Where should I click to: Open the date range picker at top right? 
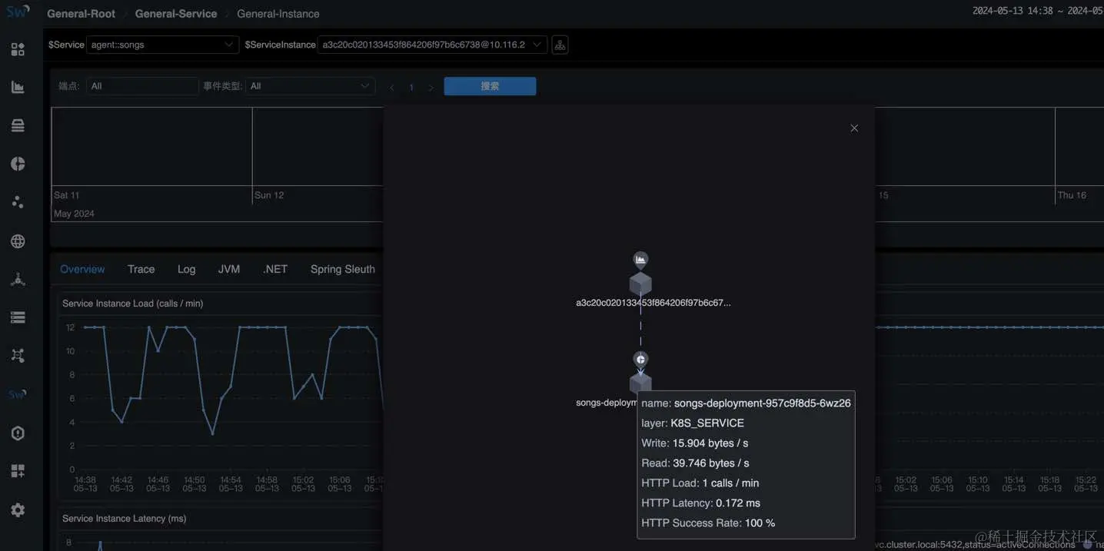(1038, 11)
